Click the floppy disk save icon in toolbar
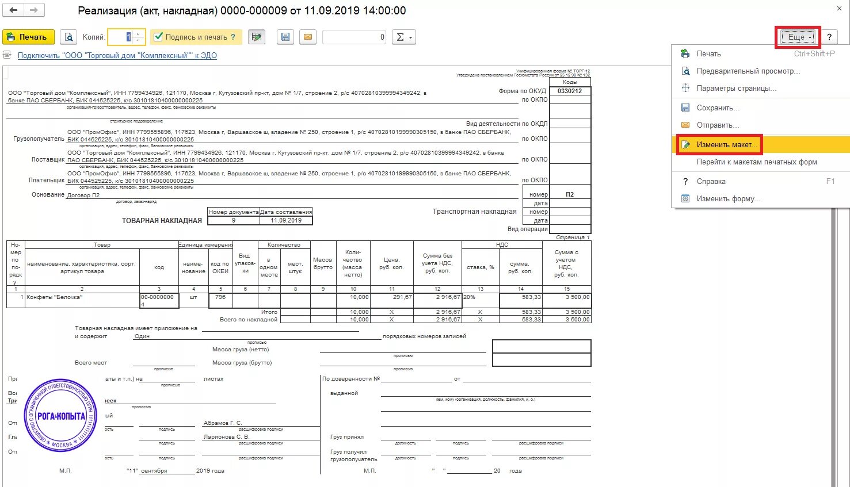 pyautogui.click(x=285, y=37)
